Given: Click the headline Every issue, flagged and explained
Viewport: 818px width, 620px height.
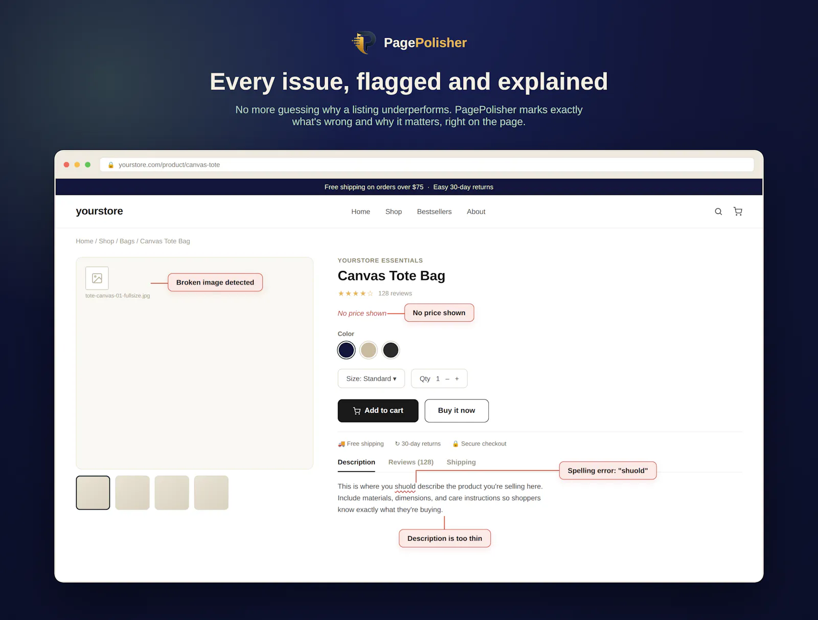Looking at the screenshot, I should (409, 82).
